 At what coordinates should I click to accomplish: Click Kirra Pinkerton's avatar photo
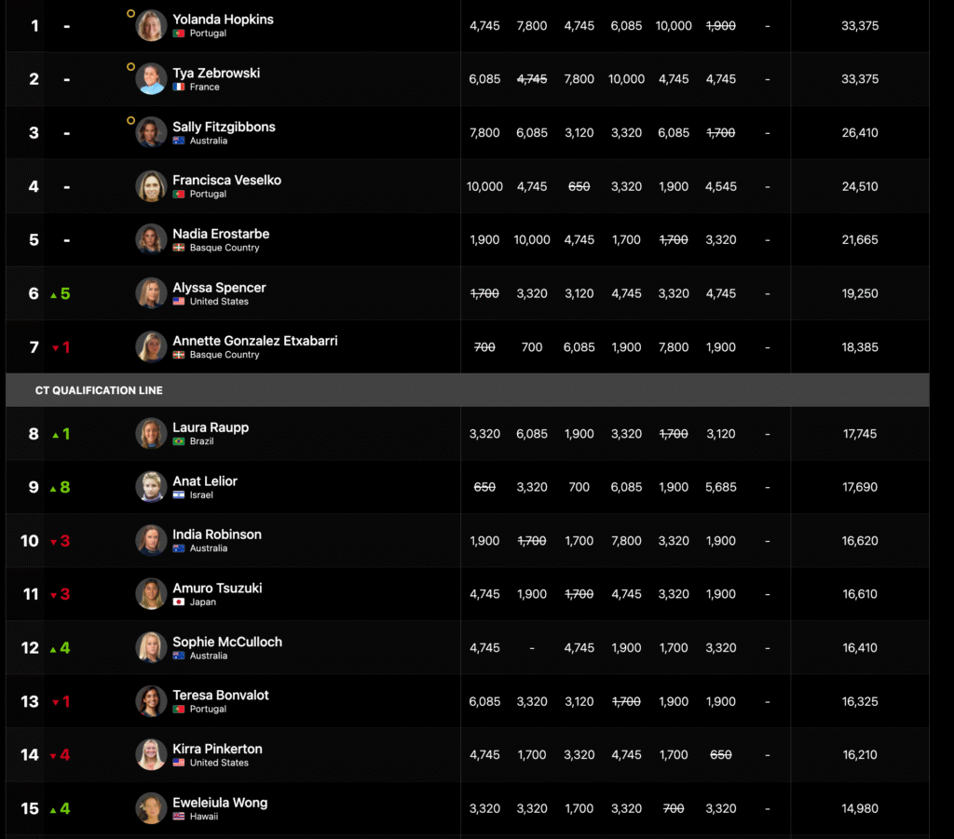coord(151,754)
